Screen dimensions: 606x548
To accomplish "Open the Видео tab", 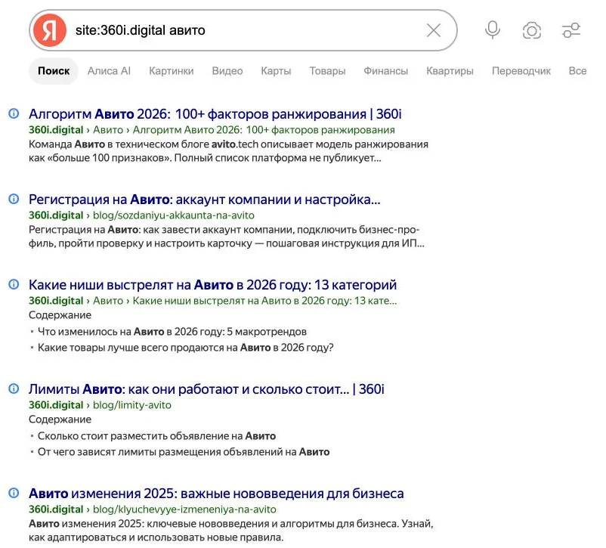I will [x=227, y=71].
